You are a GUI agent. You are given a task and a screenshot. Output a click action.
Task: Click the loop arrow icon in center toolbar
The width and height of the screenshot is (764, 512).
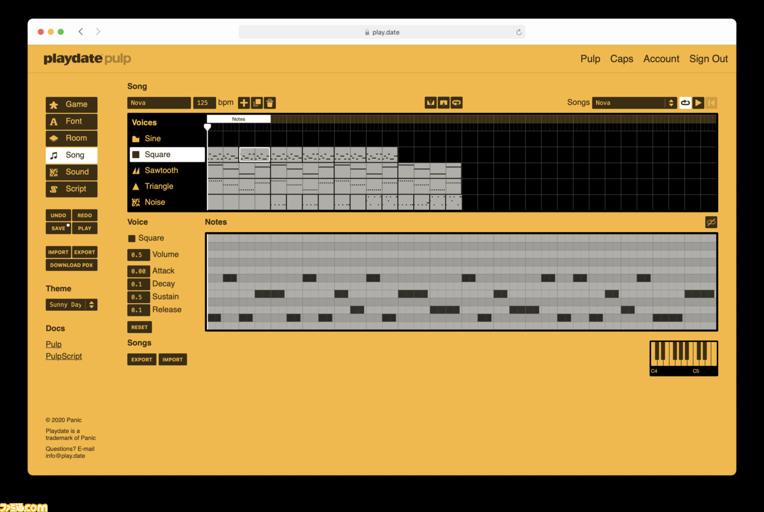coord(457,103)
